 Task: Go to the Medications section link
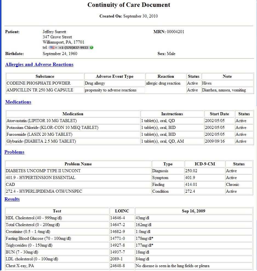point(18,102)
